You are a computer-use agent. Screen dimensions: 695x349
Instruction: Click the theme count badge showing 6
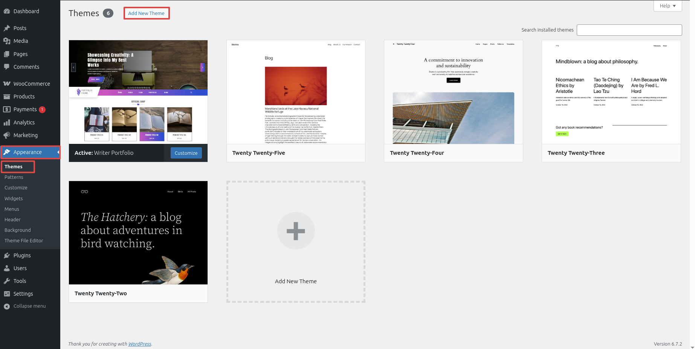pos(108,13)
